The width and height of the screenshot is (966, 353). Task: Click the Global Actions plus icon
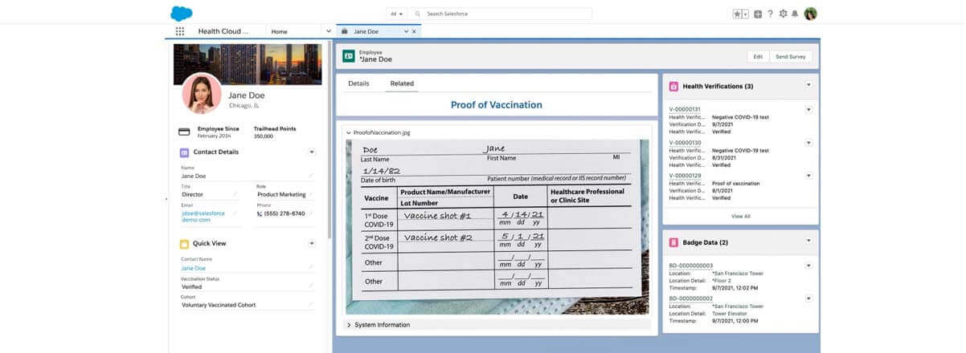click(x=758, y=14)
